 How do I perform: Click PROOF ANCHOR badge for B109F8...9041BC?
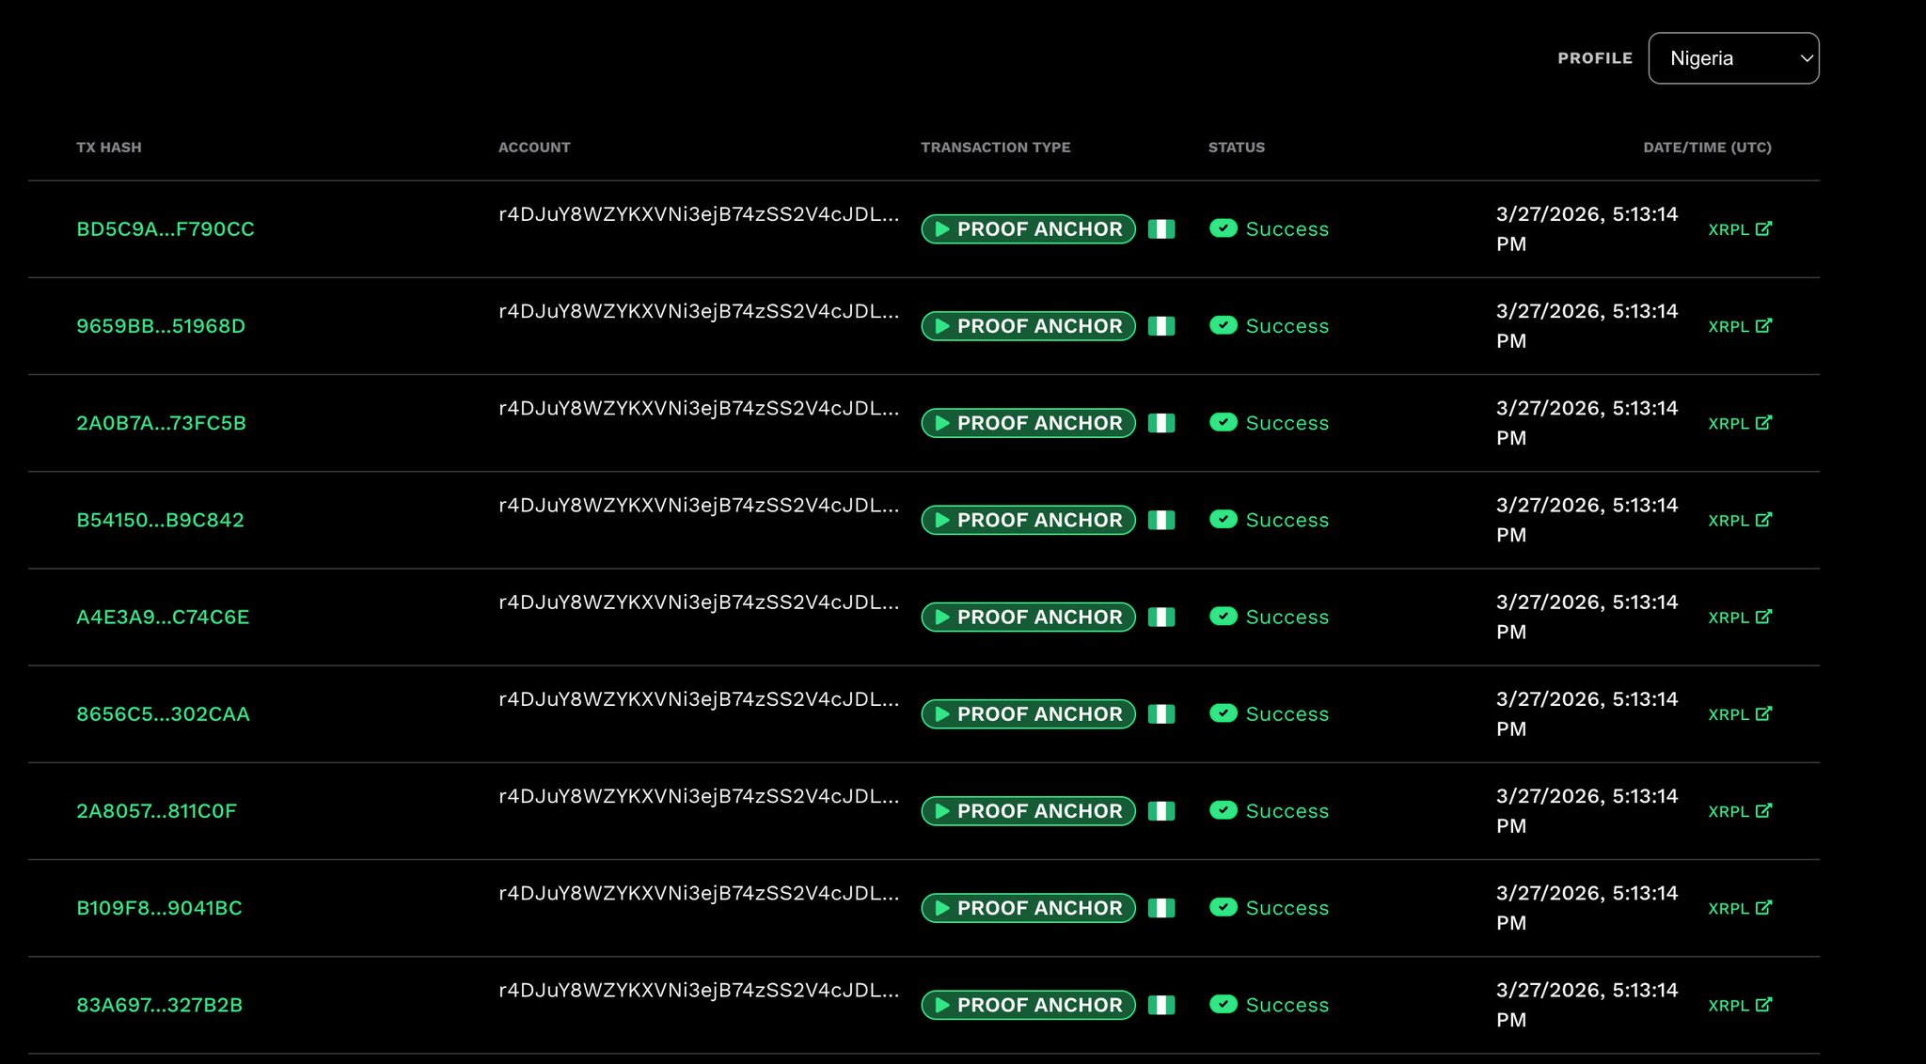[1028, 908]
